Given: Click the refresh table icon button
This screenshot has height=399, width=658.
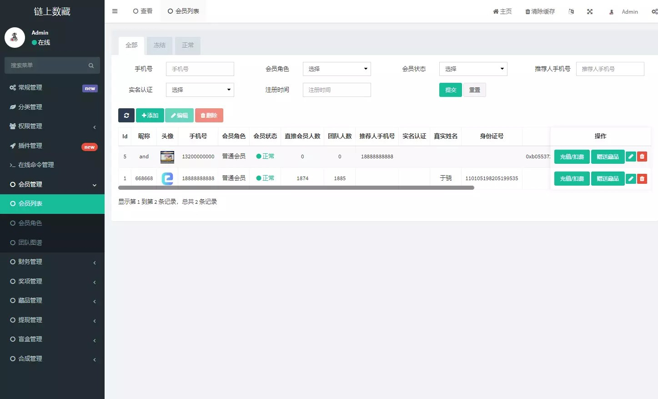Looking at the screenshot, I should [126, 116].
